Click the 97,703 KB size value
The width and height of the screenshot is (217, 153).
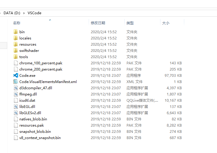173,76
